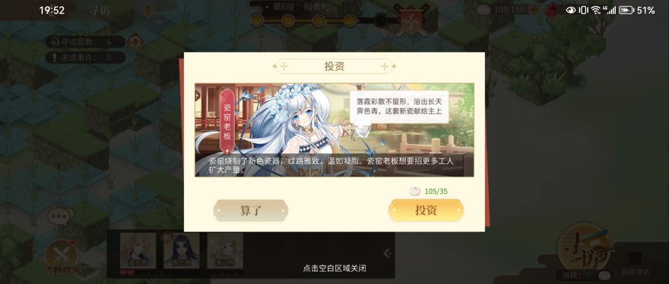Click the steamed bun cost icon
669x284 pixels.
click(x=414, y=191)
